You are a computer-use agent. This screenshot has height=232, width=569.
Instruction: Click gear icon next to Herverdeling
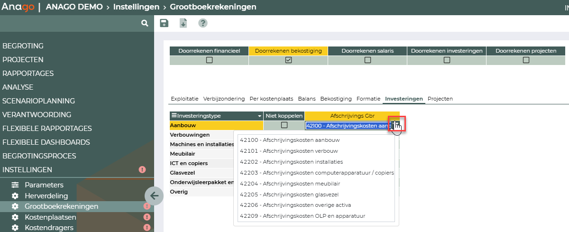tap(15, 196)
